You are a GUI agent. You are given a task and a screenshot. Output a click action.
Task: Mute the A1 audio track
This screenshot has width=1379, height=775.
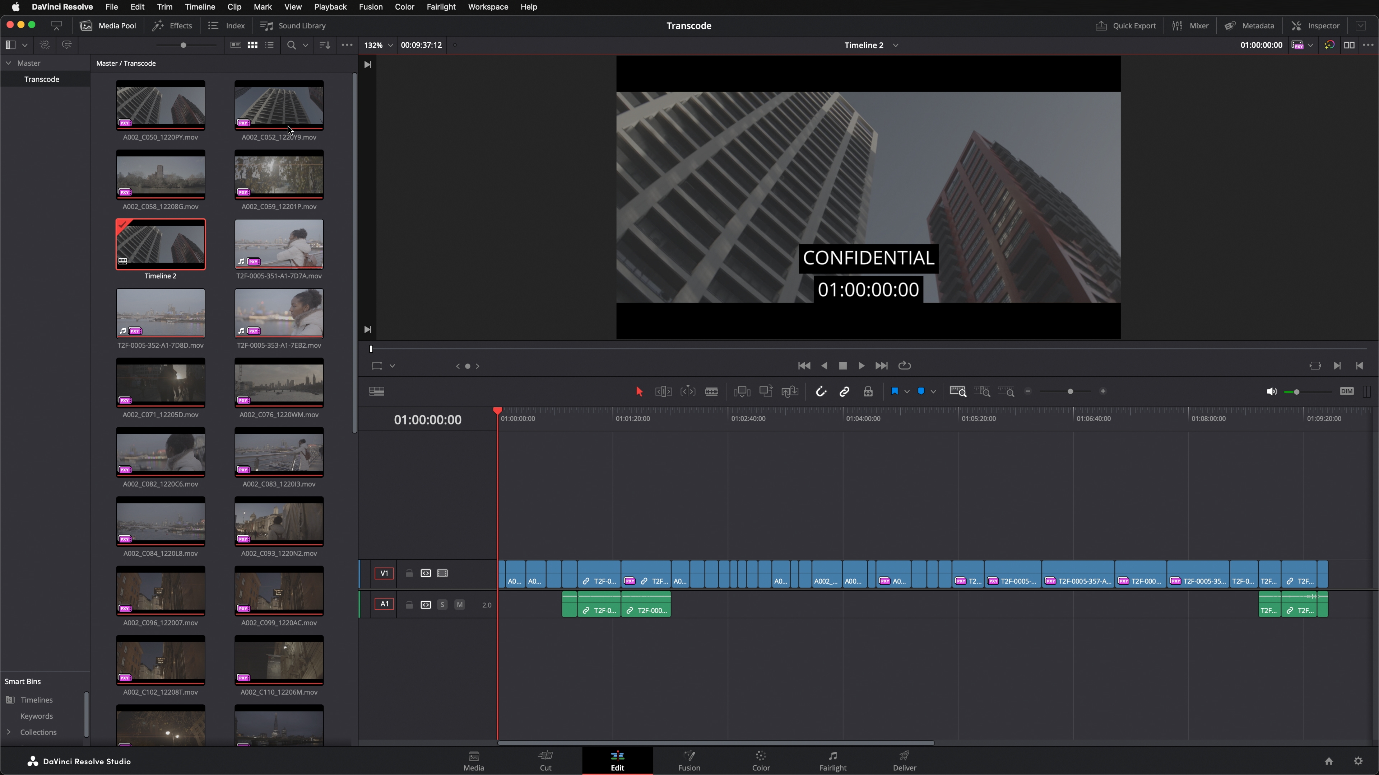pos(459,605)
